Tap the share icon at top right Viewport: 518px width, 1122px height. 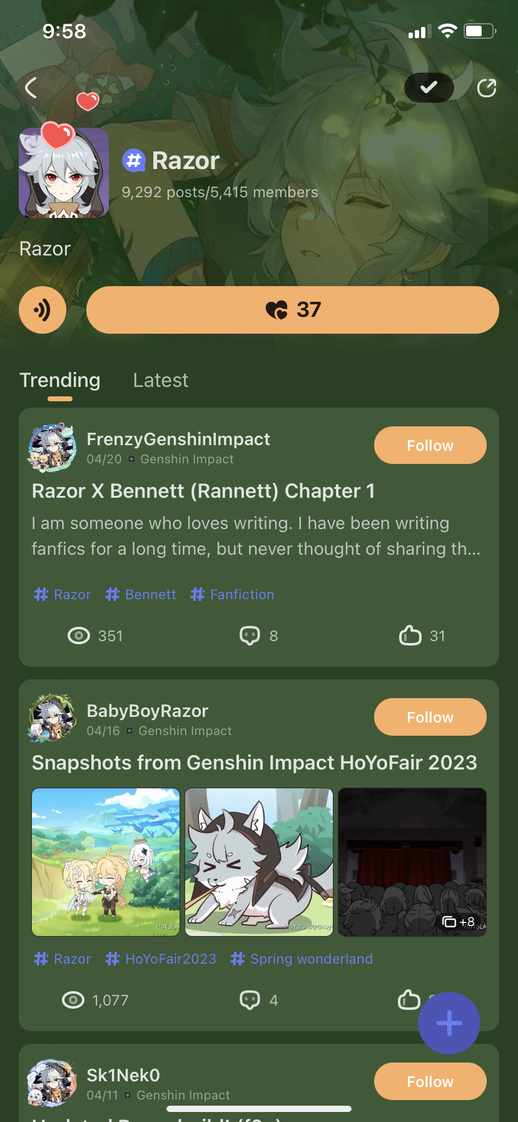click(x=486, y=88)
